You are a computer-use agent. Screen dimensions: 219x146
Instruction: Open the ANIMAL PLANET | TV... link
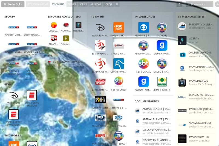(153, 121)
